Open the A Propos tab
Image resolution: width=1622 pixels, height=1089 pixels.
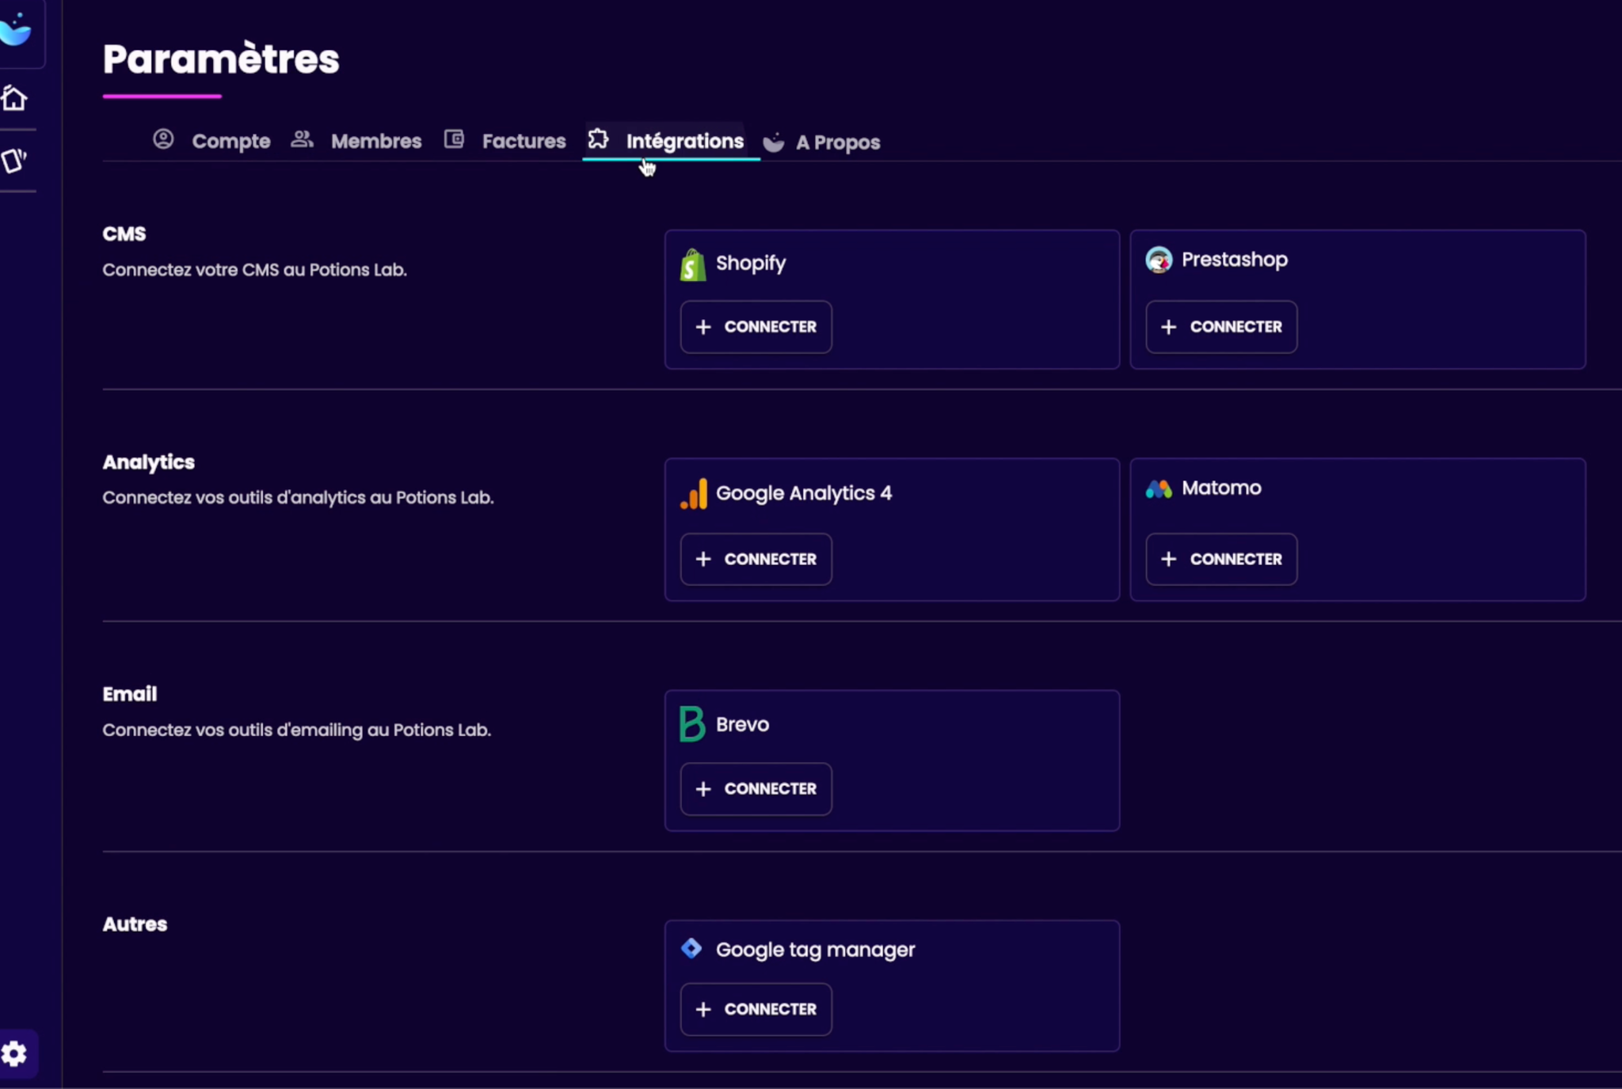click(821, 142)
